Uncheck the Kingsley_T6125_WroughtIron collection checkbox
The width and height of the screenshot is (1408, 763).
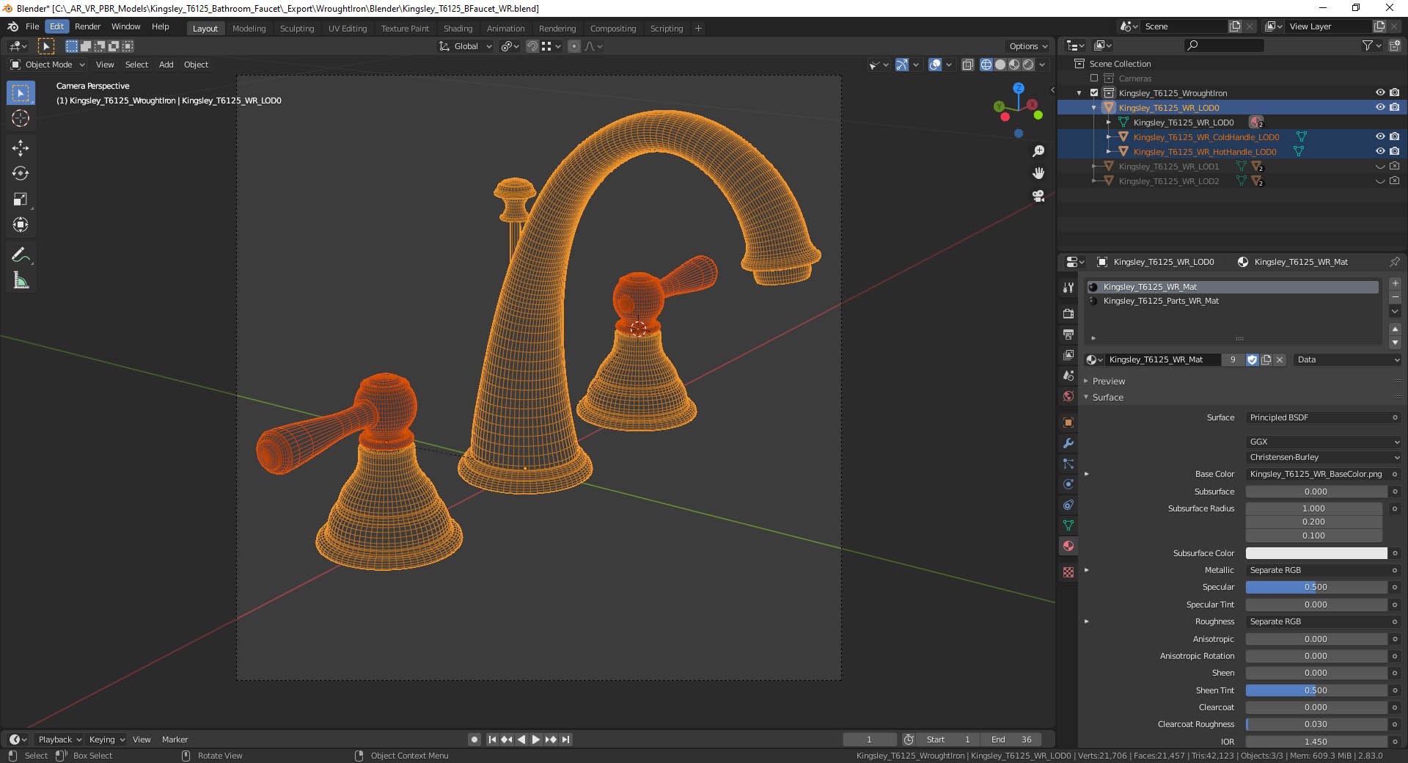(1094, 93)
